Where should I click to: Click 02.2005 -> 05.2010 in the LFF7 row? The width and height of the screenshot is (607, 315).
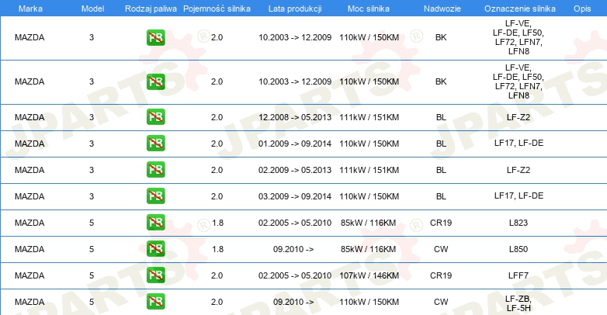coord(295,275)
